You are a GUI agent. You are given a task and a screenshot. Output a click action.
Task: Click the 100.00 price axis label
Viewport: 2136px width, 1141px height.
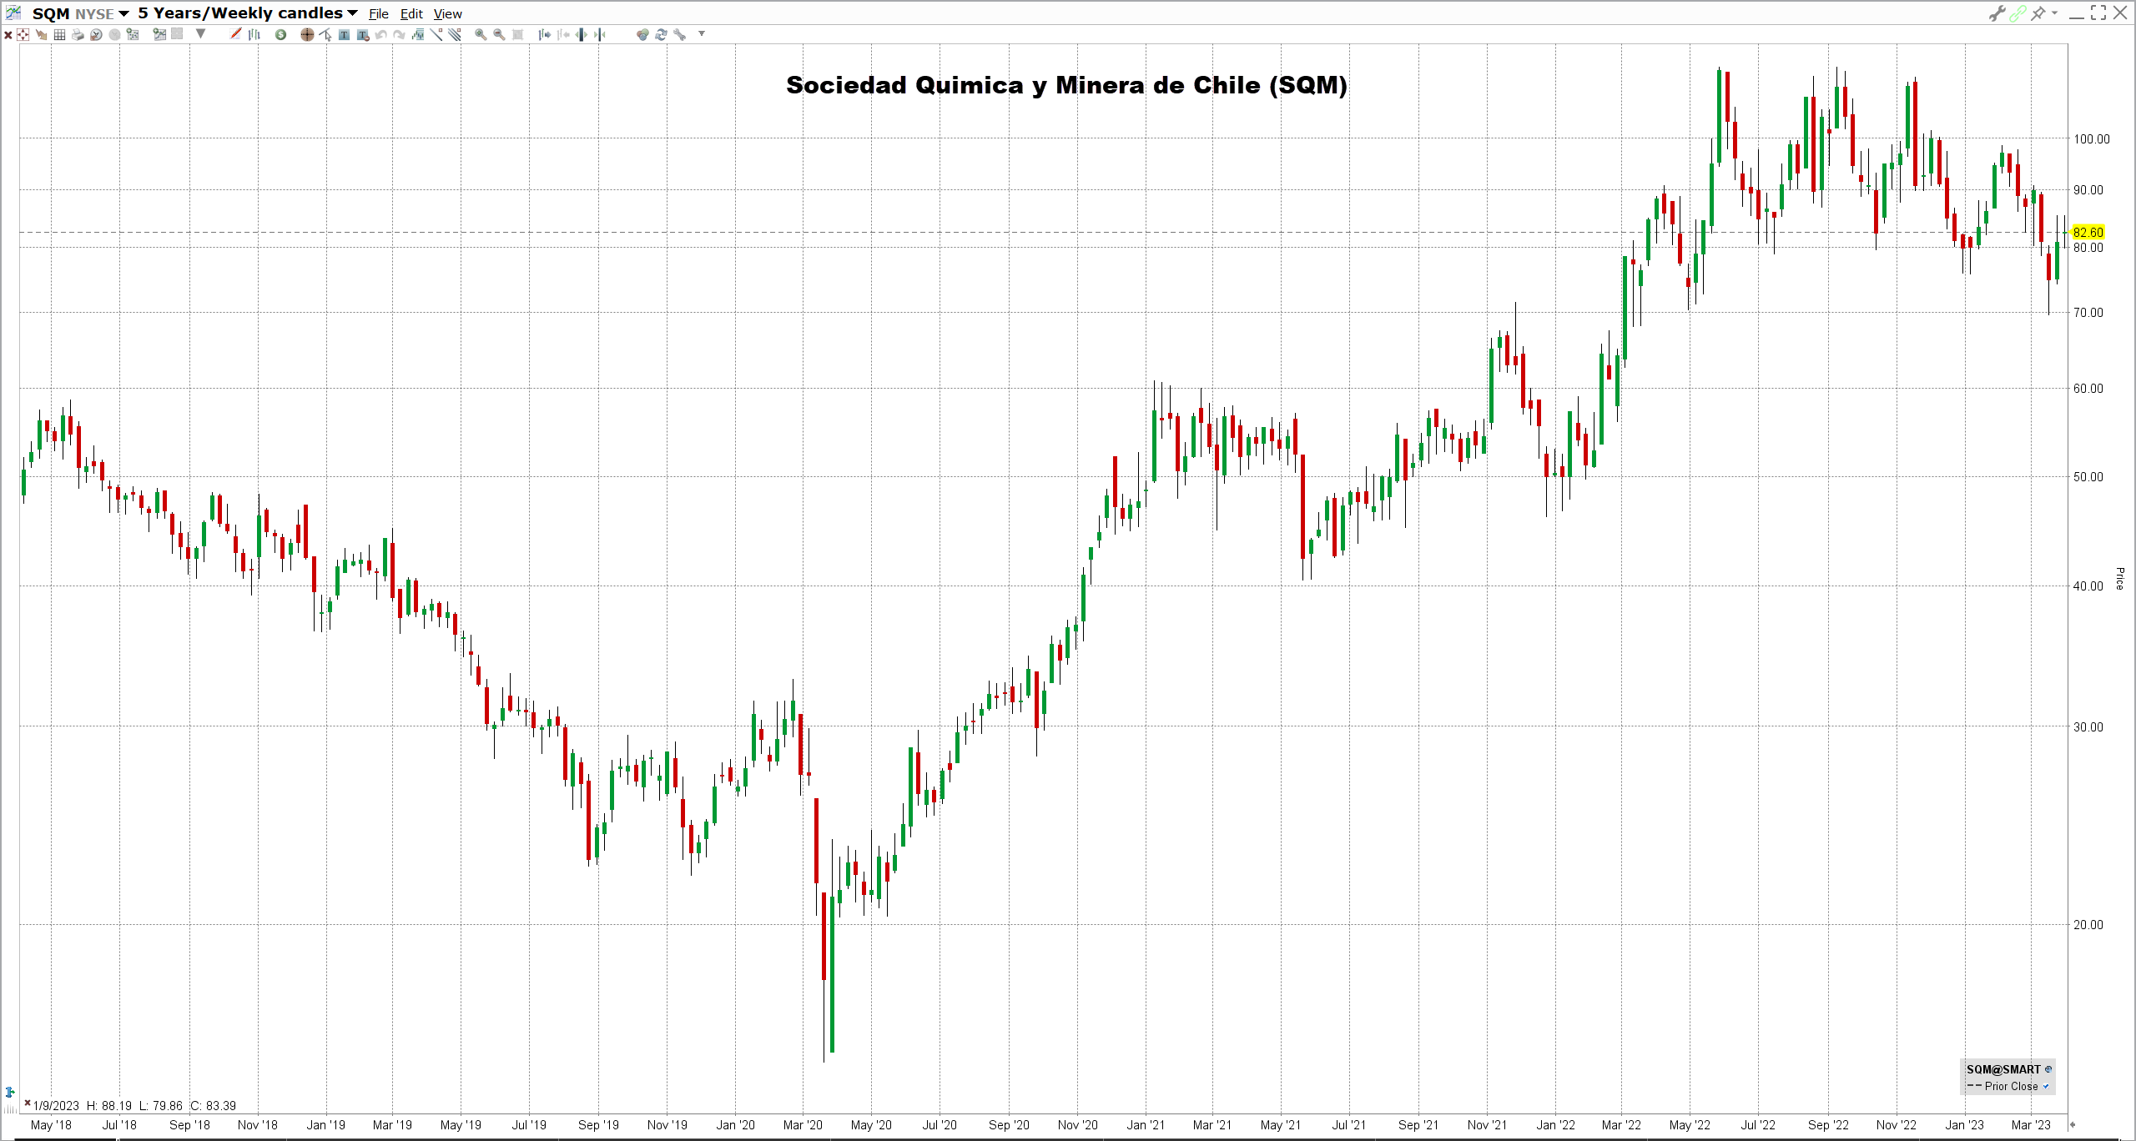click(x=2092, y=139)
